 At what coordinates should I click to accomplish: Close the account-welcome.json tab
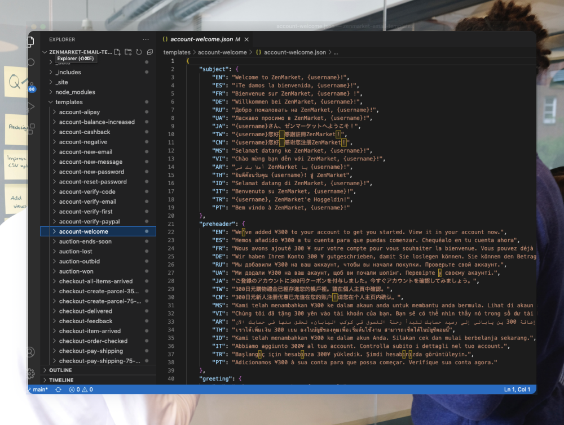pyautogui.click(x=246, y=39)
